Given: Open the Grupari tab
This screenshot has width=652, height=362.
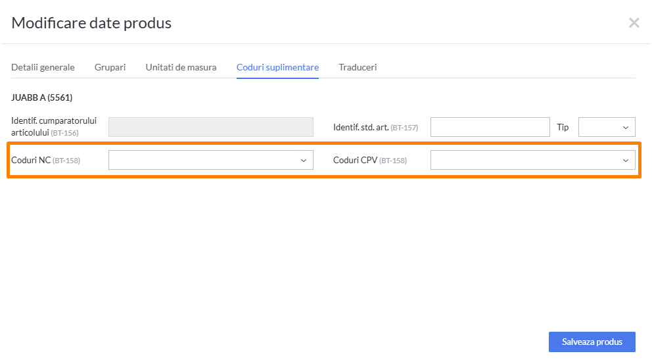Looking at the screenshot, I should (110, 67).
